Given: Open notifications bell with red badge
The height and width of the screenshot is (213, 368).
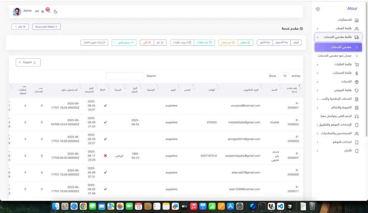Looking at the screenshot, I should [x=48, y=10].
